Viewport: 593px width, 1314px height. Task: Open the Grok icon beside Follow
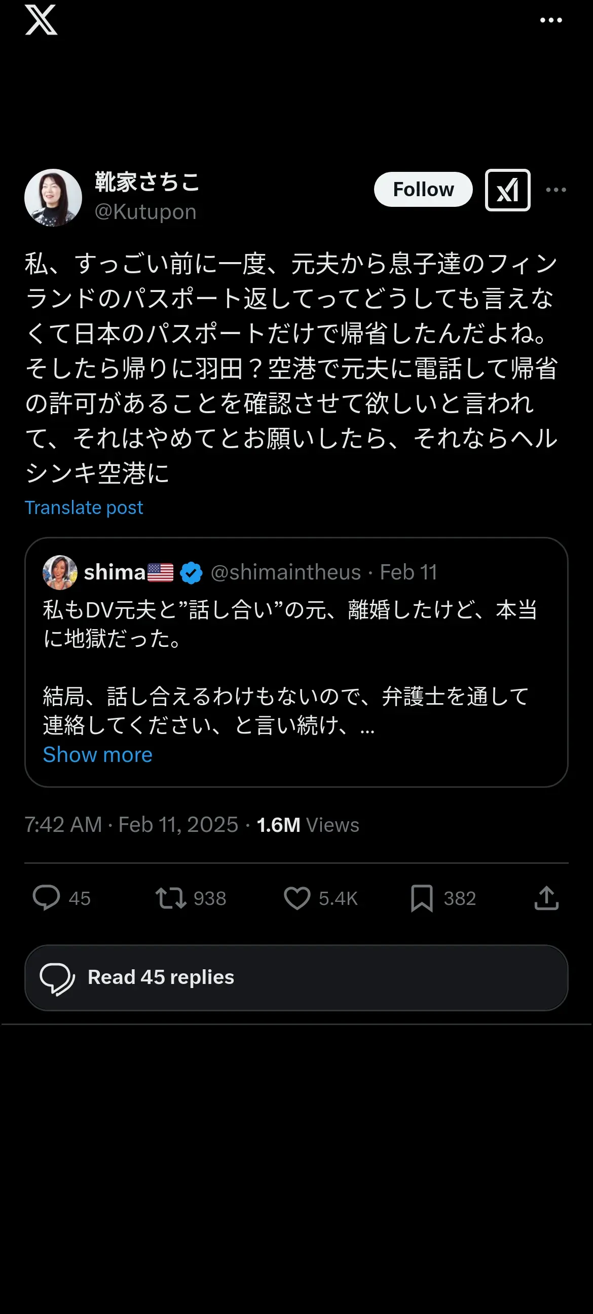pos(507,190)
